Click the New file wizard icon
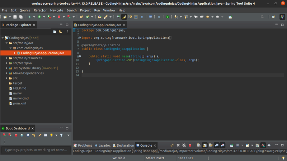 [5, 17]
